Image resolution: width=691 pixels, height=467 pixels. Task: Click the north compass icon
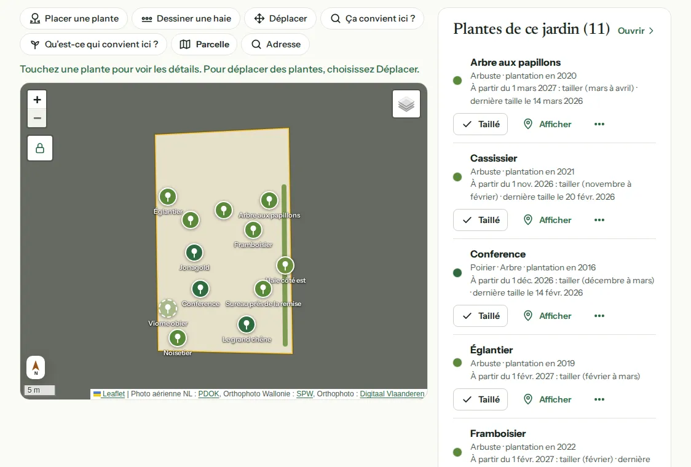[x=36, y=367]
